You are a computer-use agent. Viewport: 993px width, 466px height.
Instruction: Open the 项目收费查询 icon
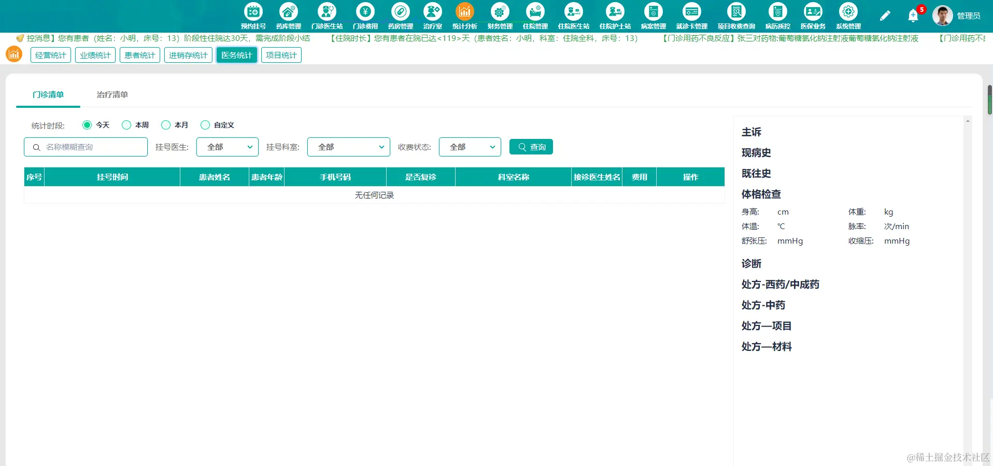click(736, 11)
